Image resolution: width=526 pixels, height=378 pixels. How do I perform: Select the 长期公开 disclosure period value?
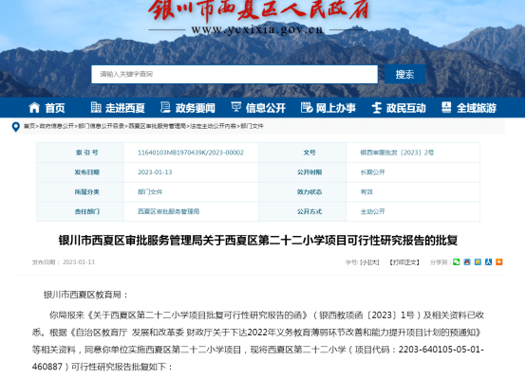(373, 172)
